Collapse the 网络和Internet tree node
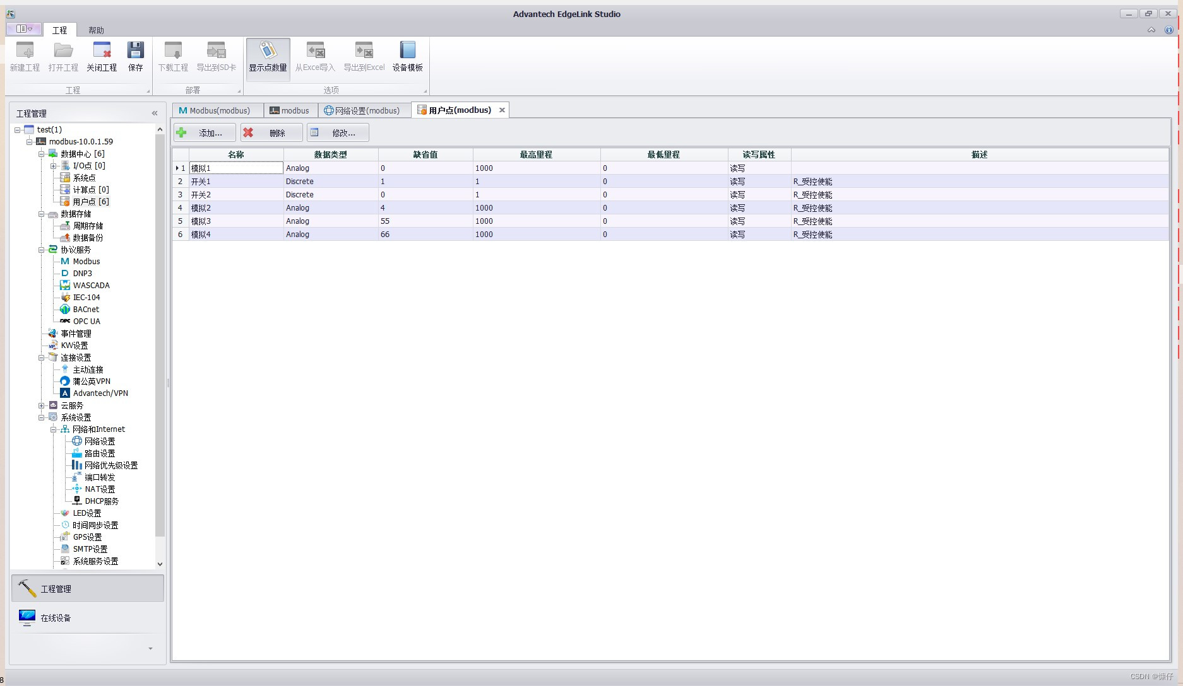 54,429
